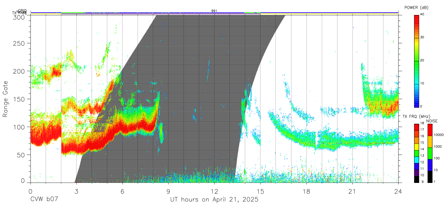Click the TX FRQ (MHz) color scale bar
The width and height of the screenshot is (448, 207).
click(x=416, y=153)
